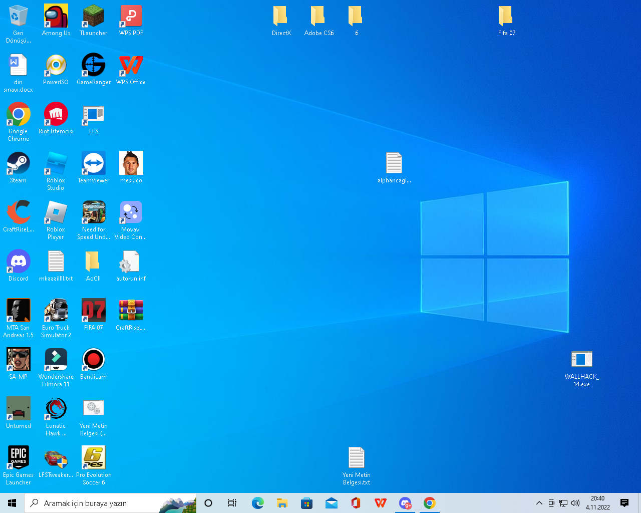Click the TeamViewer icon
The width and height of the screenshot is (641, 513).
pos(94,163)
